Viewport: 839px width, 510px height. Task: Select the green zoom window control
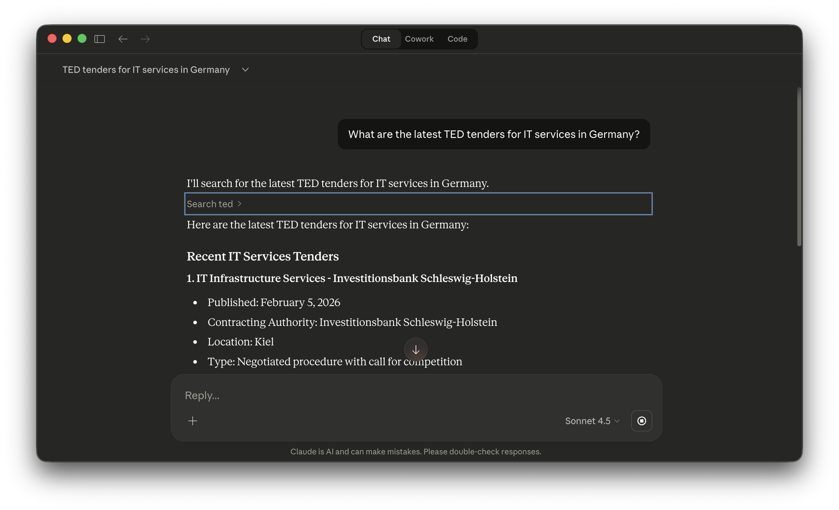click(82, 38)
